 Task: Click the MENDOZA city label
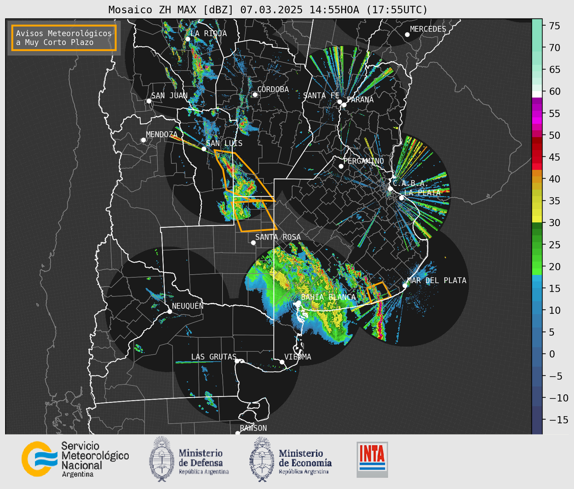(x=162, y=134)
